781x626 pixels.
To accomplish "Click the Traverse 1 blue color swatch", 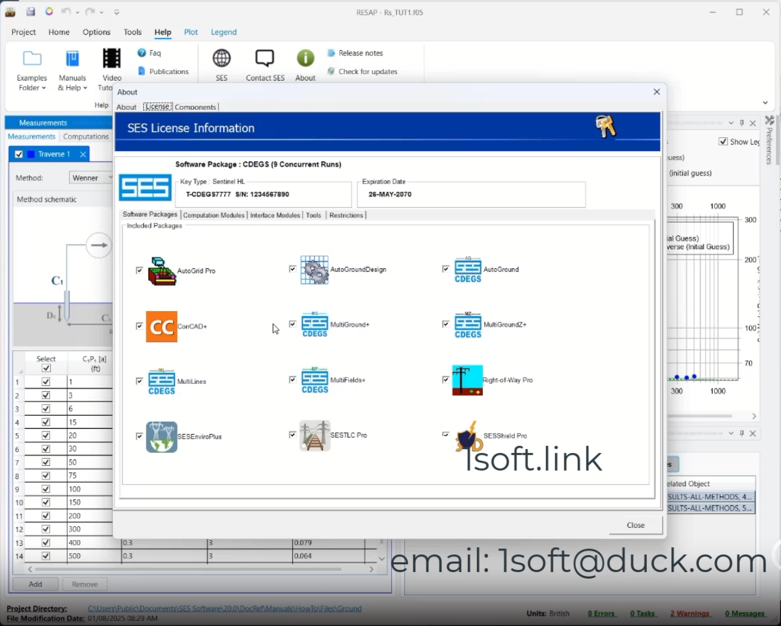I will [x=31, y=154].
